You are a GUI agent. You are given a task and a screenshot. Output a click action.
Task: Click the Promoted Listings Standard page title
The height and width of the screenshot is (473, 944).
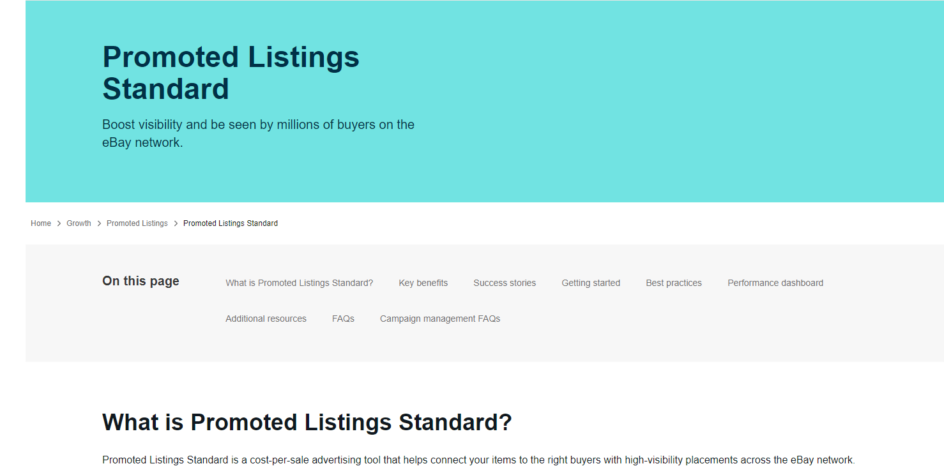(x=231, y=73)
